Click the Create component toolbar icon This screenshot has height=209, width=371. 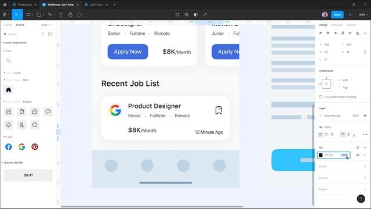click(187, 15)
